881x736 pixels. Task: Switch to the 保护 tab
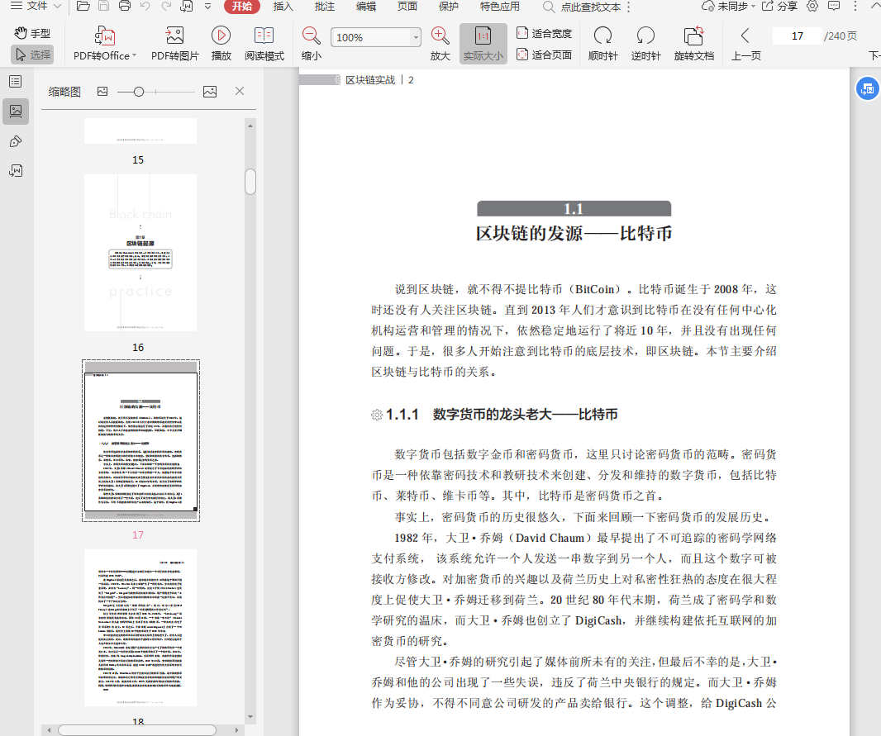click(449, 6)
